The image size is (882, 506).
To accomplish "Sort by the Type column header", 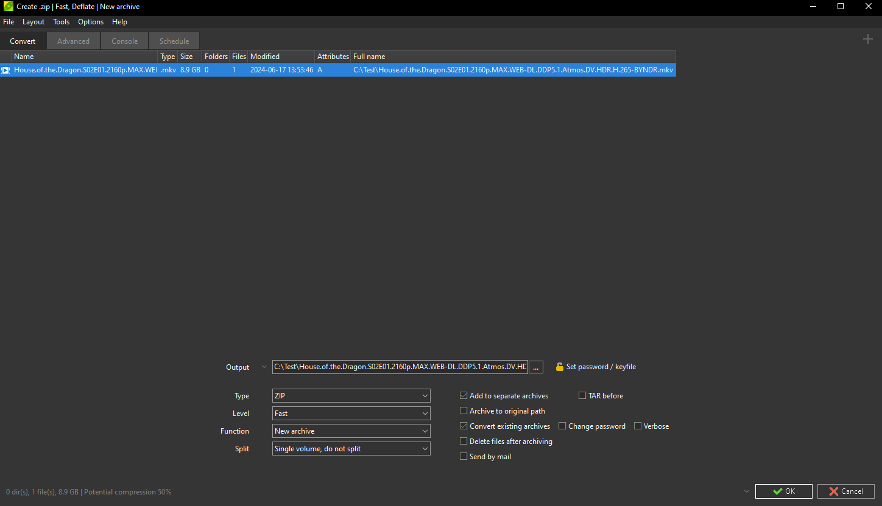I will tap(168, 57).
